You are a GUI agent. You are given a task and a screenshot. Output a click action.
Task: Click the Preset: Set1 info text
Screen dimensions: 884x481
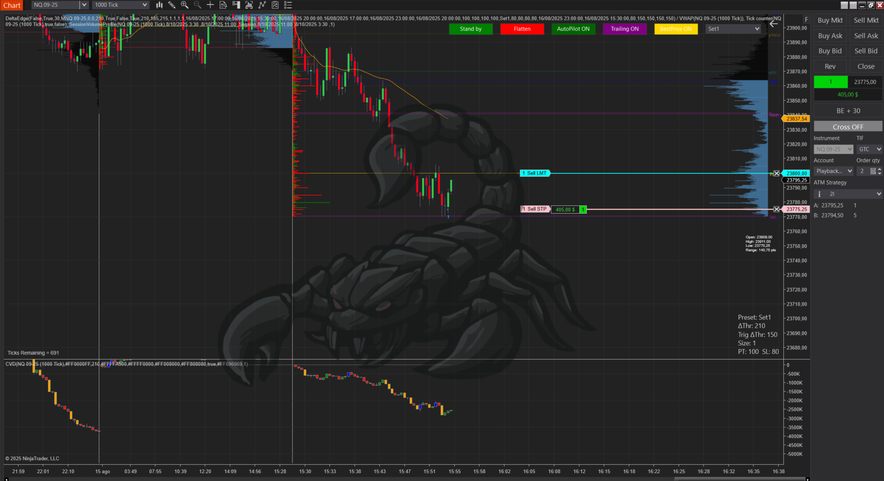(754, 317)
